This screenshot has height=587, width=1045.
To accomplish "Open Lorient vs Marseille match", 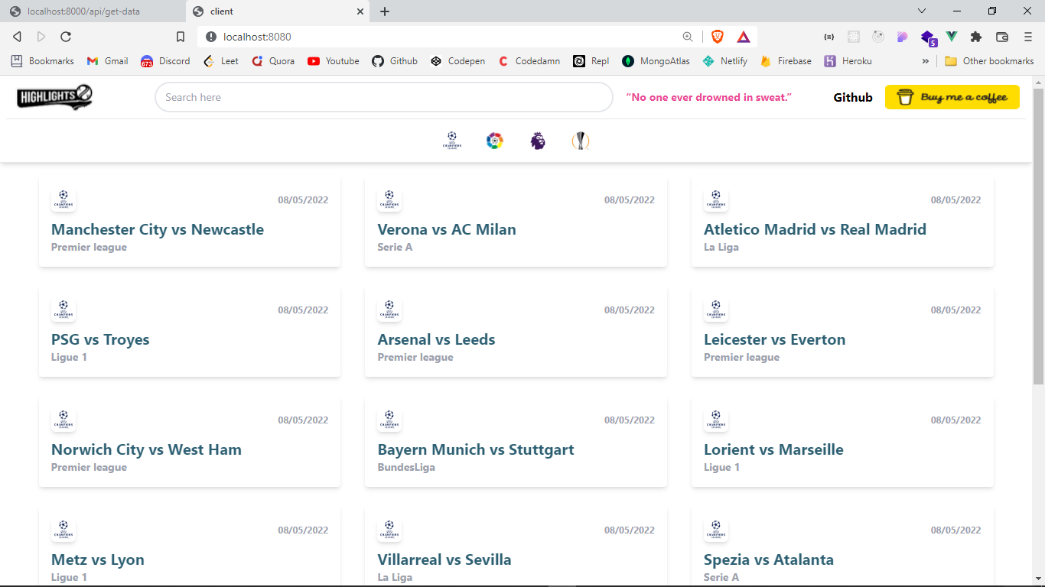I will coord(842,442).
